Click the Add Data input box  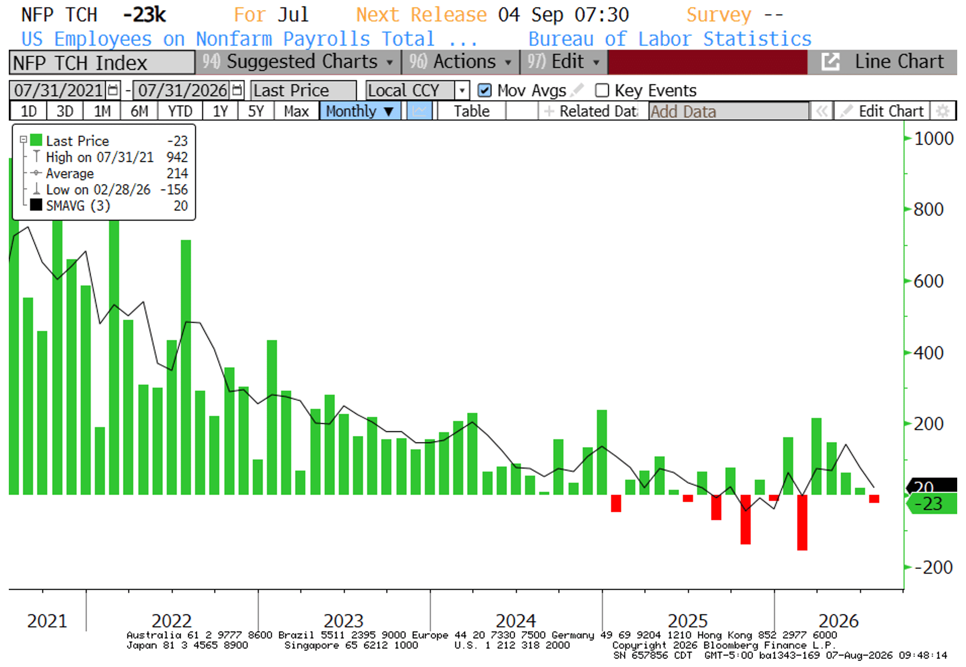729,111
